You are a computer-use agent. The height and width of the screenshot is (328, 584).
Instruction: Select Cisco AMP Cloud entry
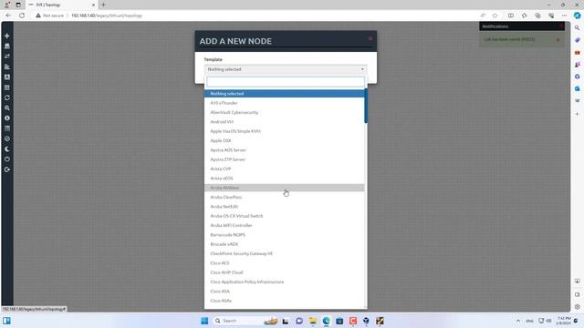tap(284, 272)
